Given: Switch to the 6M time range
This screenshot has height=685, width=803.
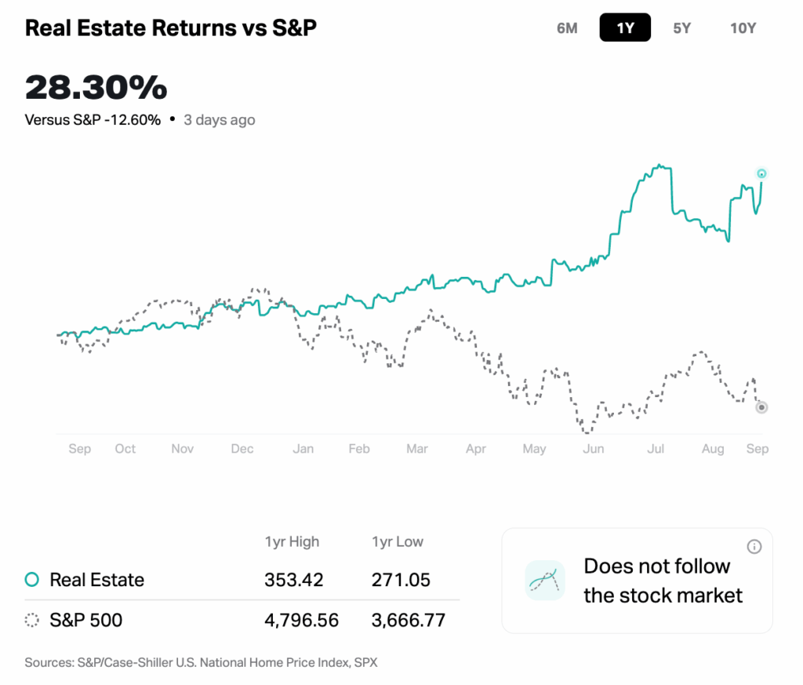Looking at the screenshot, I should click(x=567, y=28).
